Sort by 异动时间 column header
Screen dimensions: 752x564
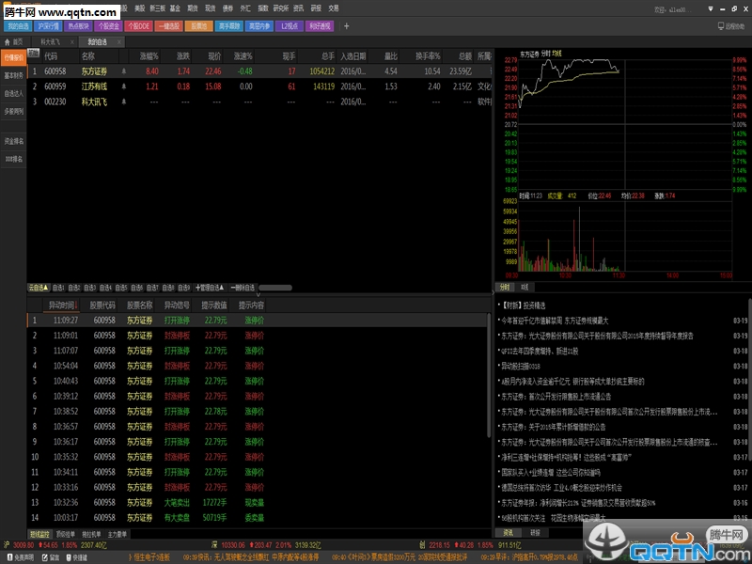pos(62,305)
